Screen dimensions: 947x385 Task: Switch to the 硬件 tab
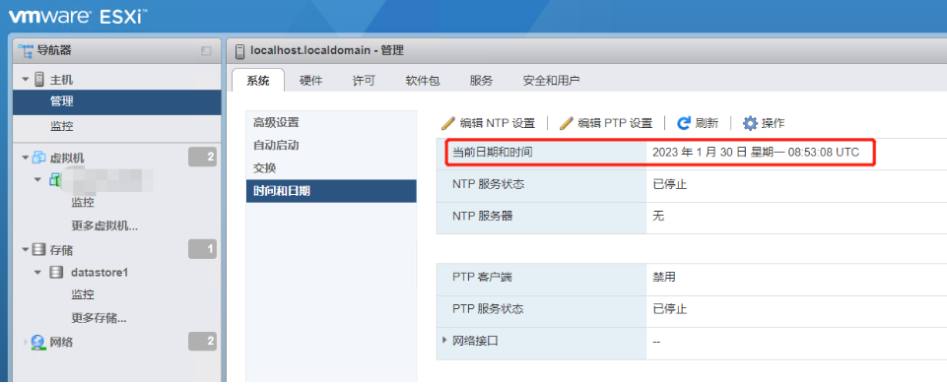[x=311, y=81]
